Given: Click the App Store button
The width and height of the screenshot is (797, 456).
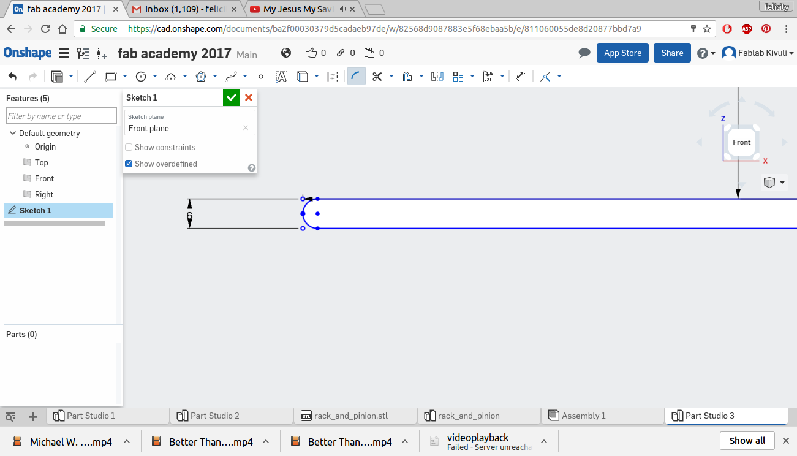Looking at the screenshot, I should [622, 53].
